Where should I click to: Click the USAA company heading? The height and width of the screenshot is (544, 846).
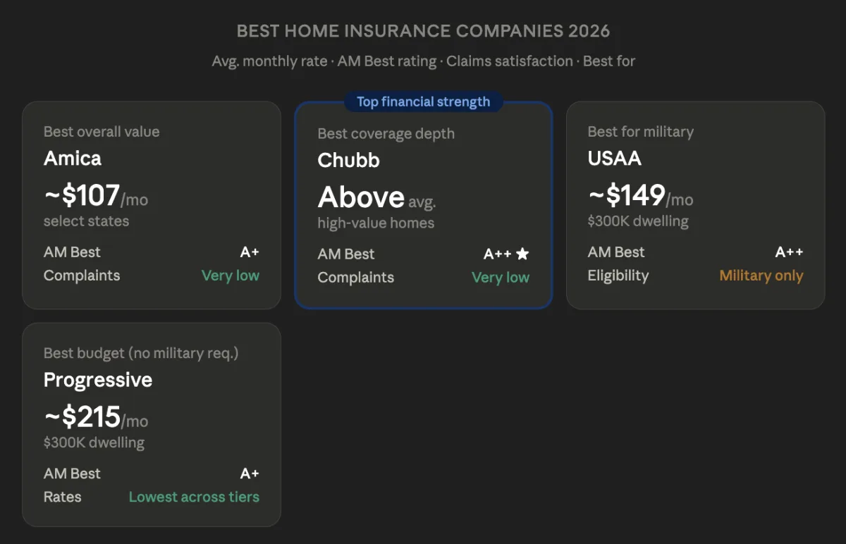tap(615, 158)
